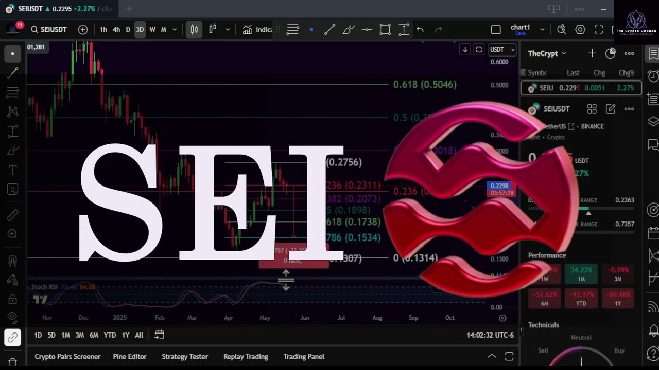Expand the USDT currency dropdown
659x370 pixels.
502,49
